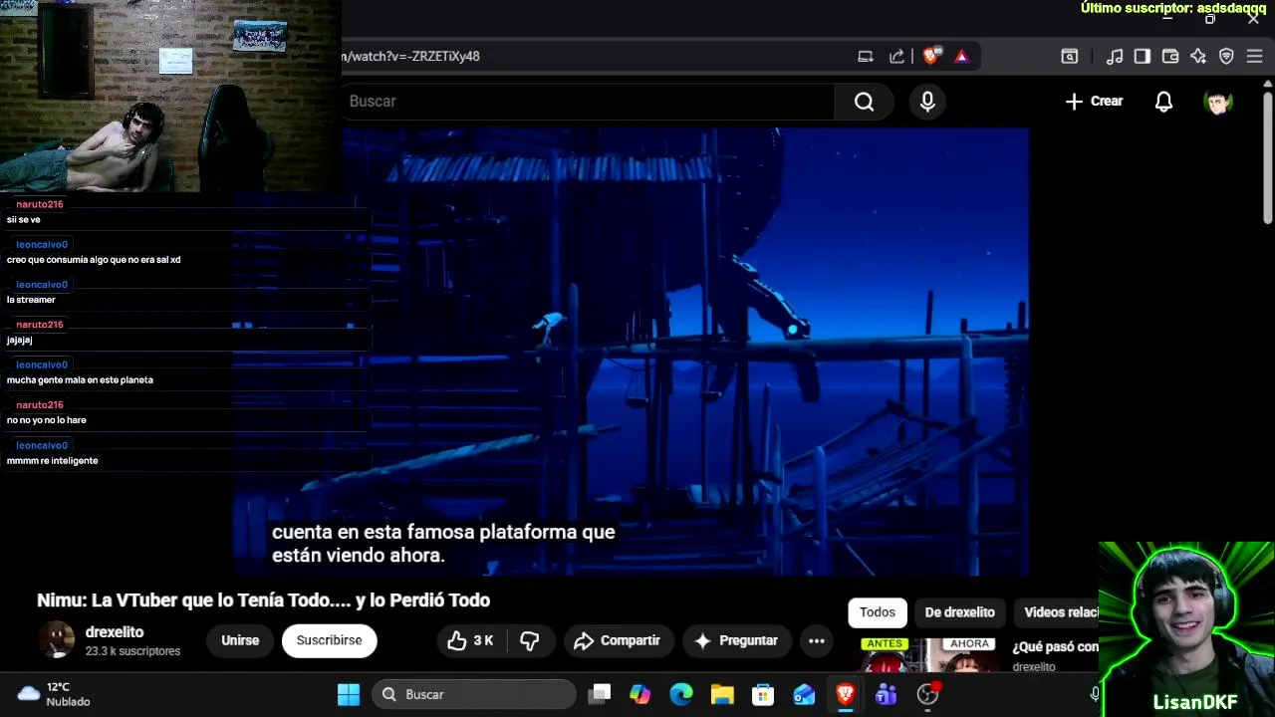
Task: Open the browser hamburger menu
Action: click(x=1254, y=57)
